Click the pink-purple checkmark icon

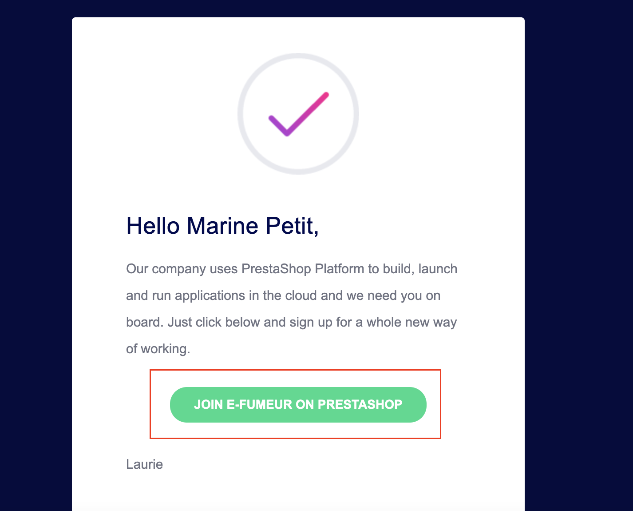(x=298, y=114)
